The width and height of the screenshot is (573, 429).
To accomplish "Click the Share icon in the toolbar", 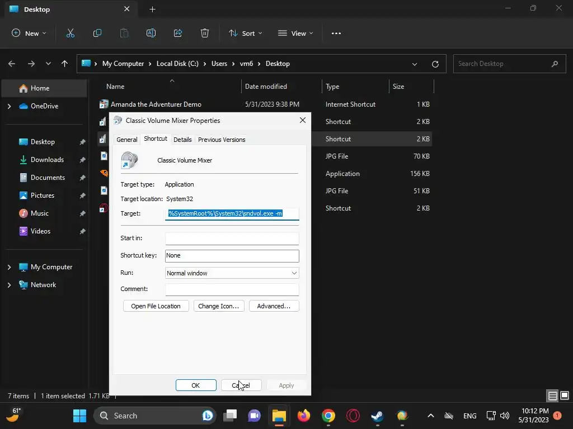I will point(178,33).
